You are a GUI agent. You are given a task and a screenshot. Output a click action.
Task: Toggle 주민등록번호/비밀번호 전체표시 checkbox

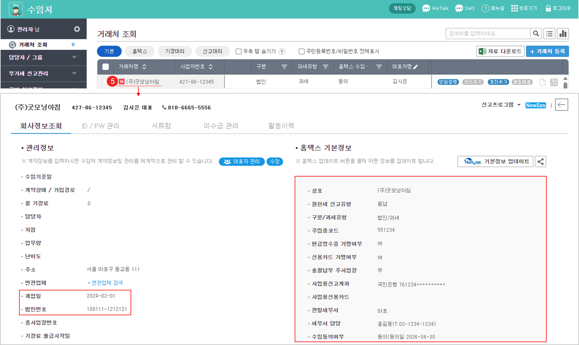point(301,51)
